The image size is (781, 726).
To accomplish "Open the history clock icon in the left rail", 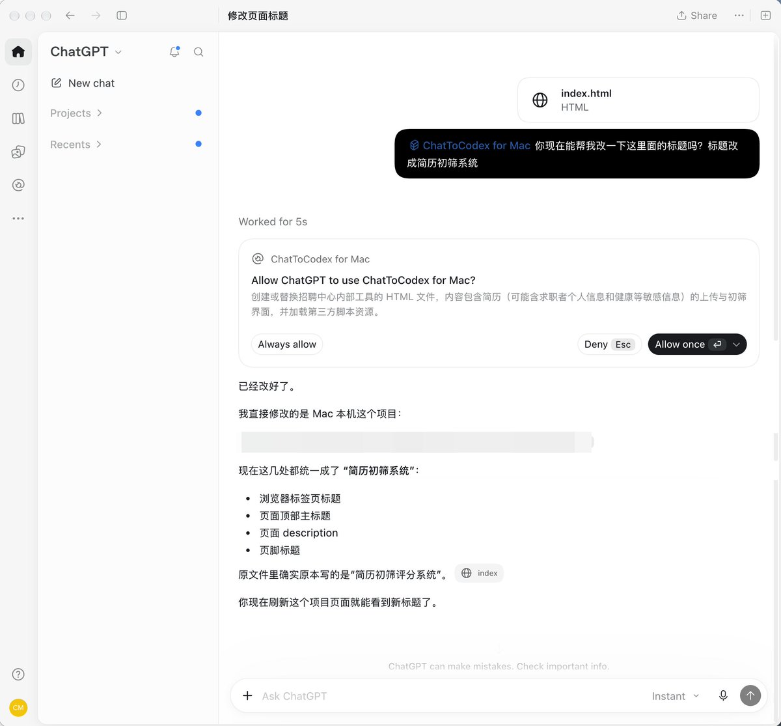I will tap(18, 85).
